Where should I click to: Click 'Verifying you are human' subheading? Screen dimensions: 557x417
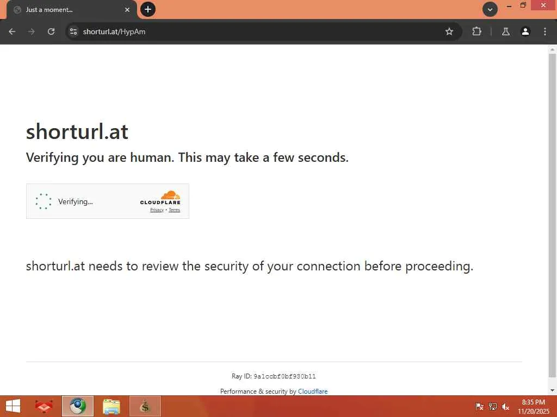[187, 157]
